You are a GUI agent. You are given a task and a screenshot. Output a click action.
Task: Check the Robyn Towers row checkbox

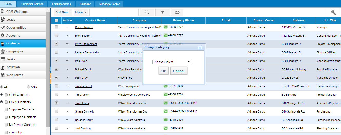point(56,27)
